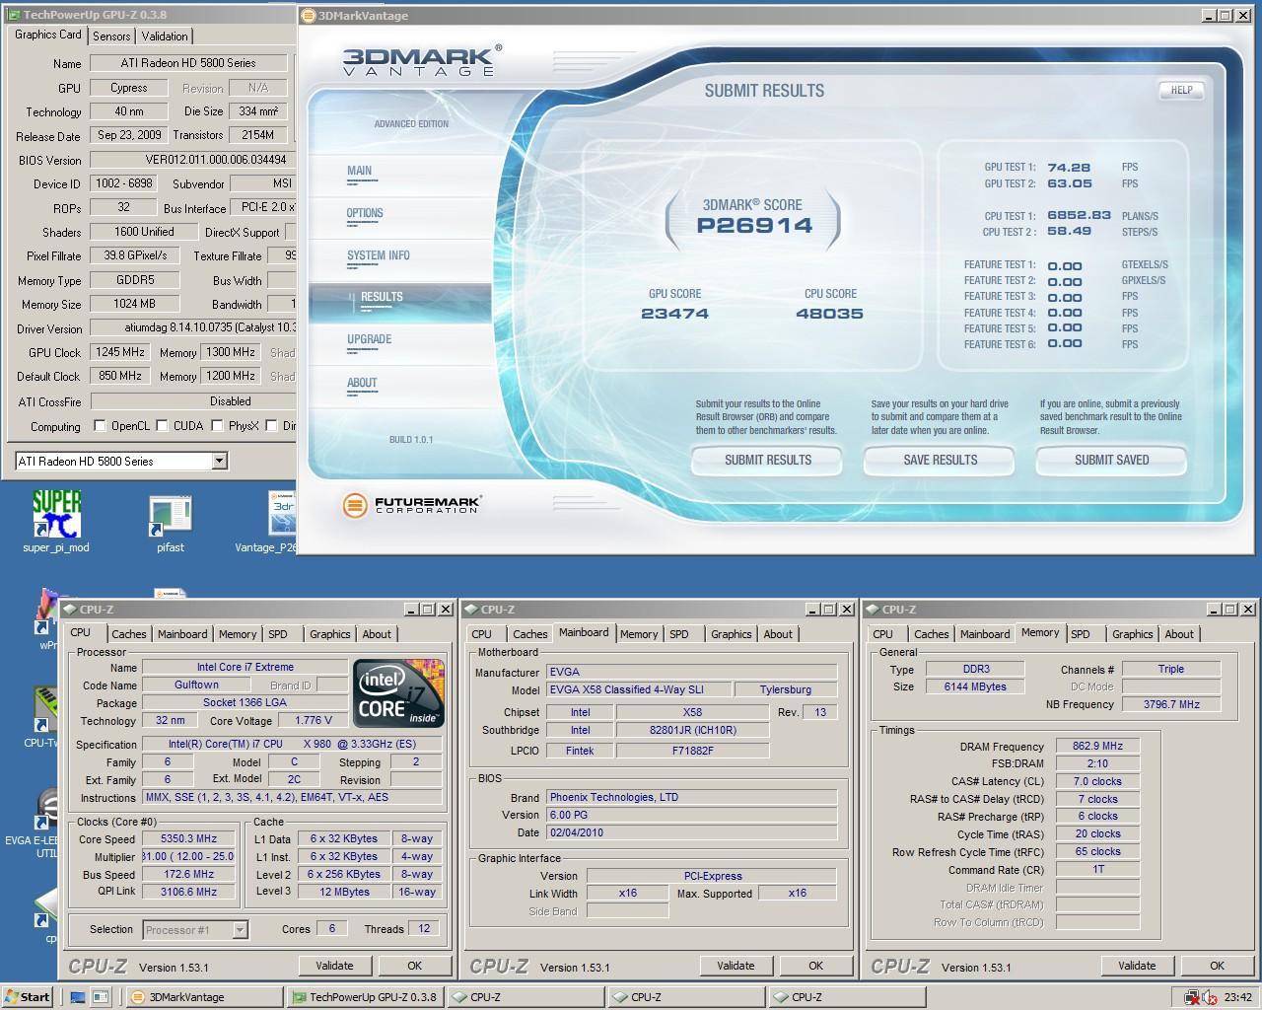Click the Default Clock 850 MHz field
The width and height of the screenshot is (1262, 1010).
[120, 376]
